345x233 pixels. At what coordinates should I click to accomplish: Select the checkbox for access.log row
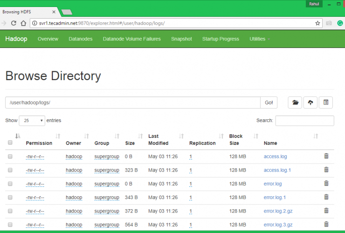click(x=10, y=157)
